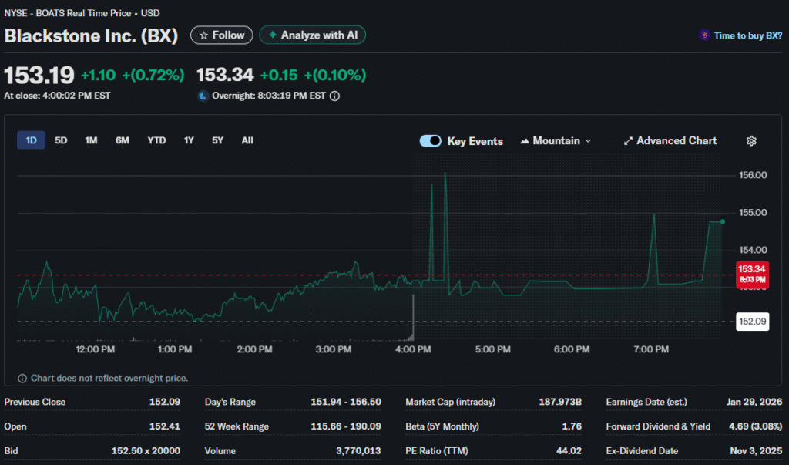789x465 pixels.
Task: Show All time range on chart
Action: pyautogui.click(x=247, y=140)
